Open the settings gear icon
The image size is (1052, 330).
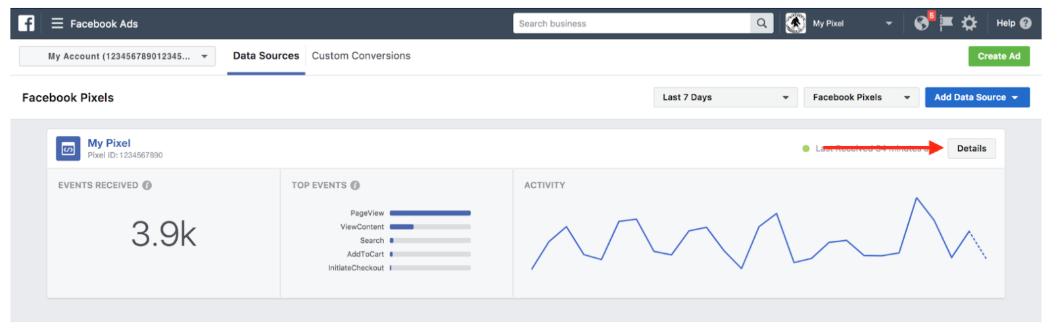(969, 24)
